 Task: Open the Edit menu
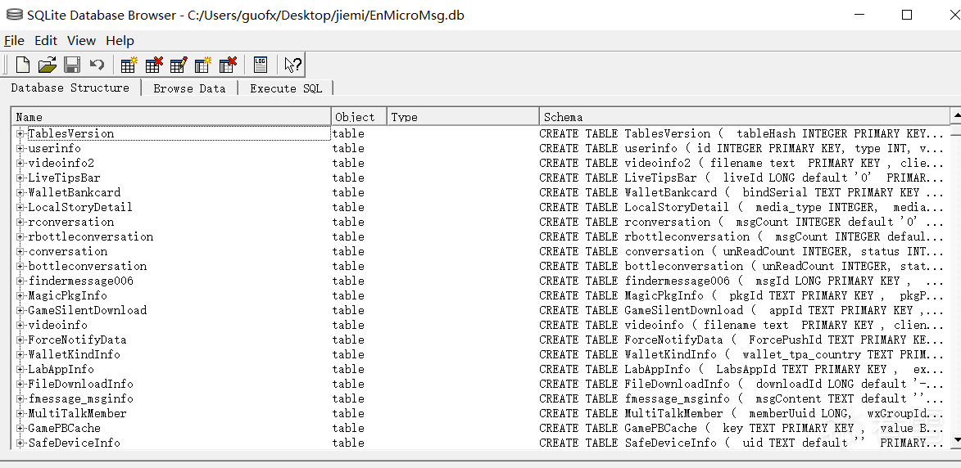click(45, 40)
